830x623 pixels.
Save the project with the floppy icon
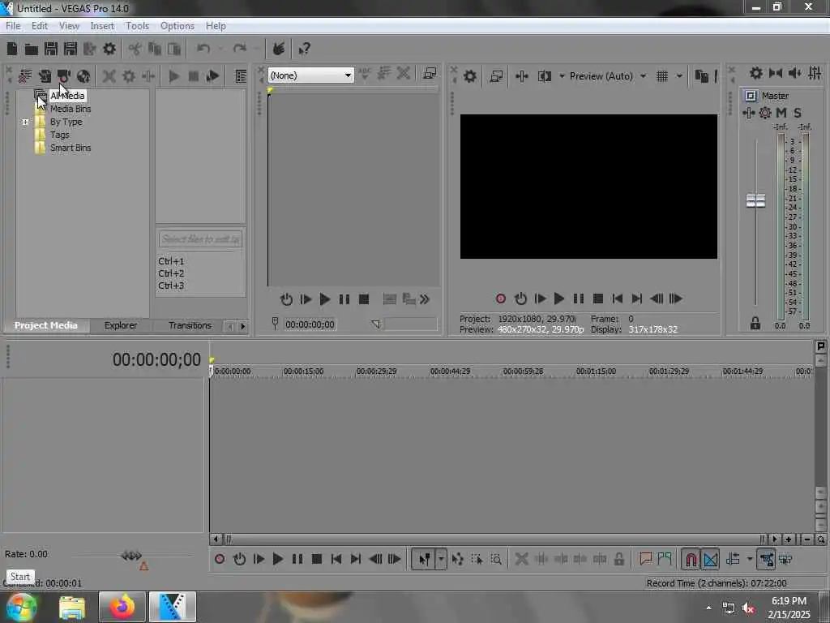51,49
